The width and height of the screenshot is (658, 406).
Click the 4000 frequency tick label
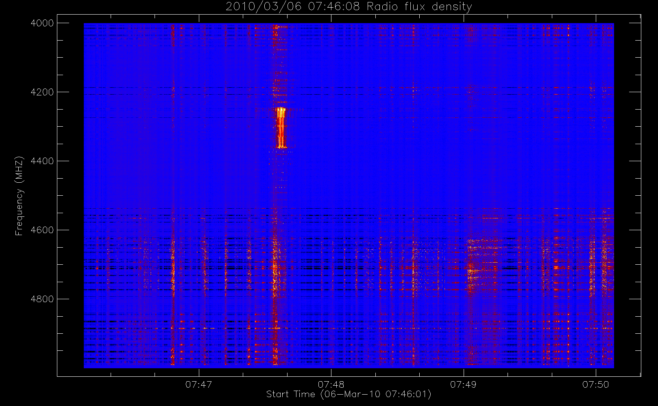point(42,23)
